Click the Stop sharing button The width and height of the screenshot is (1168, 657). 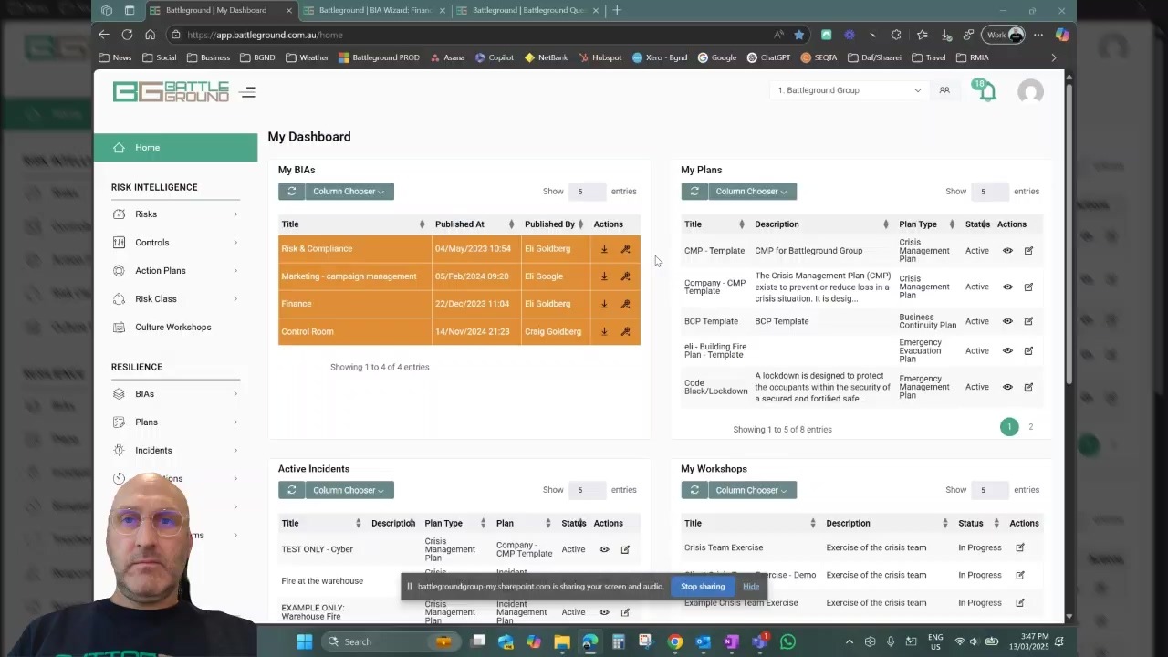click(702, 586)
